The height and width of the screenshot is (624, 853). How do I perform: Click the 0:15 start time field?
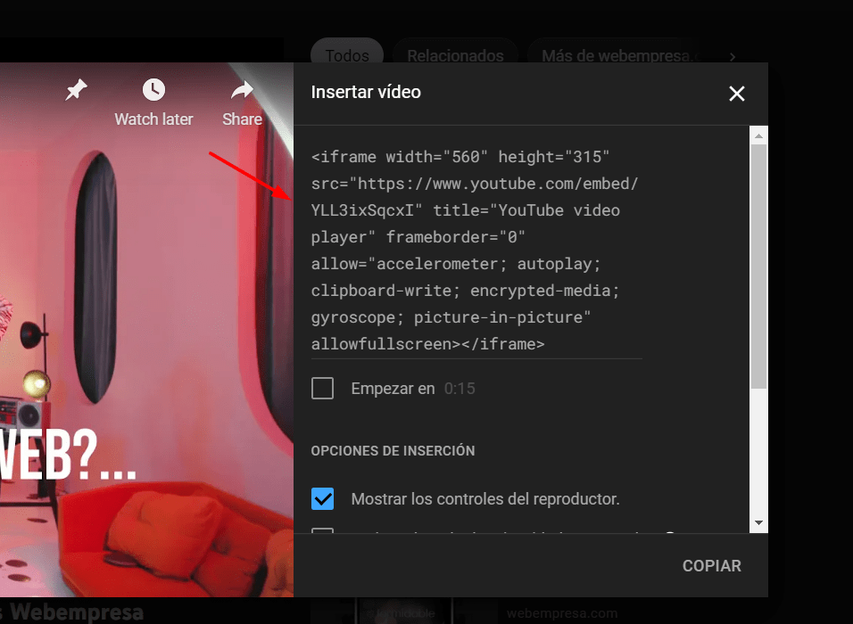click(x=460, y=389)
